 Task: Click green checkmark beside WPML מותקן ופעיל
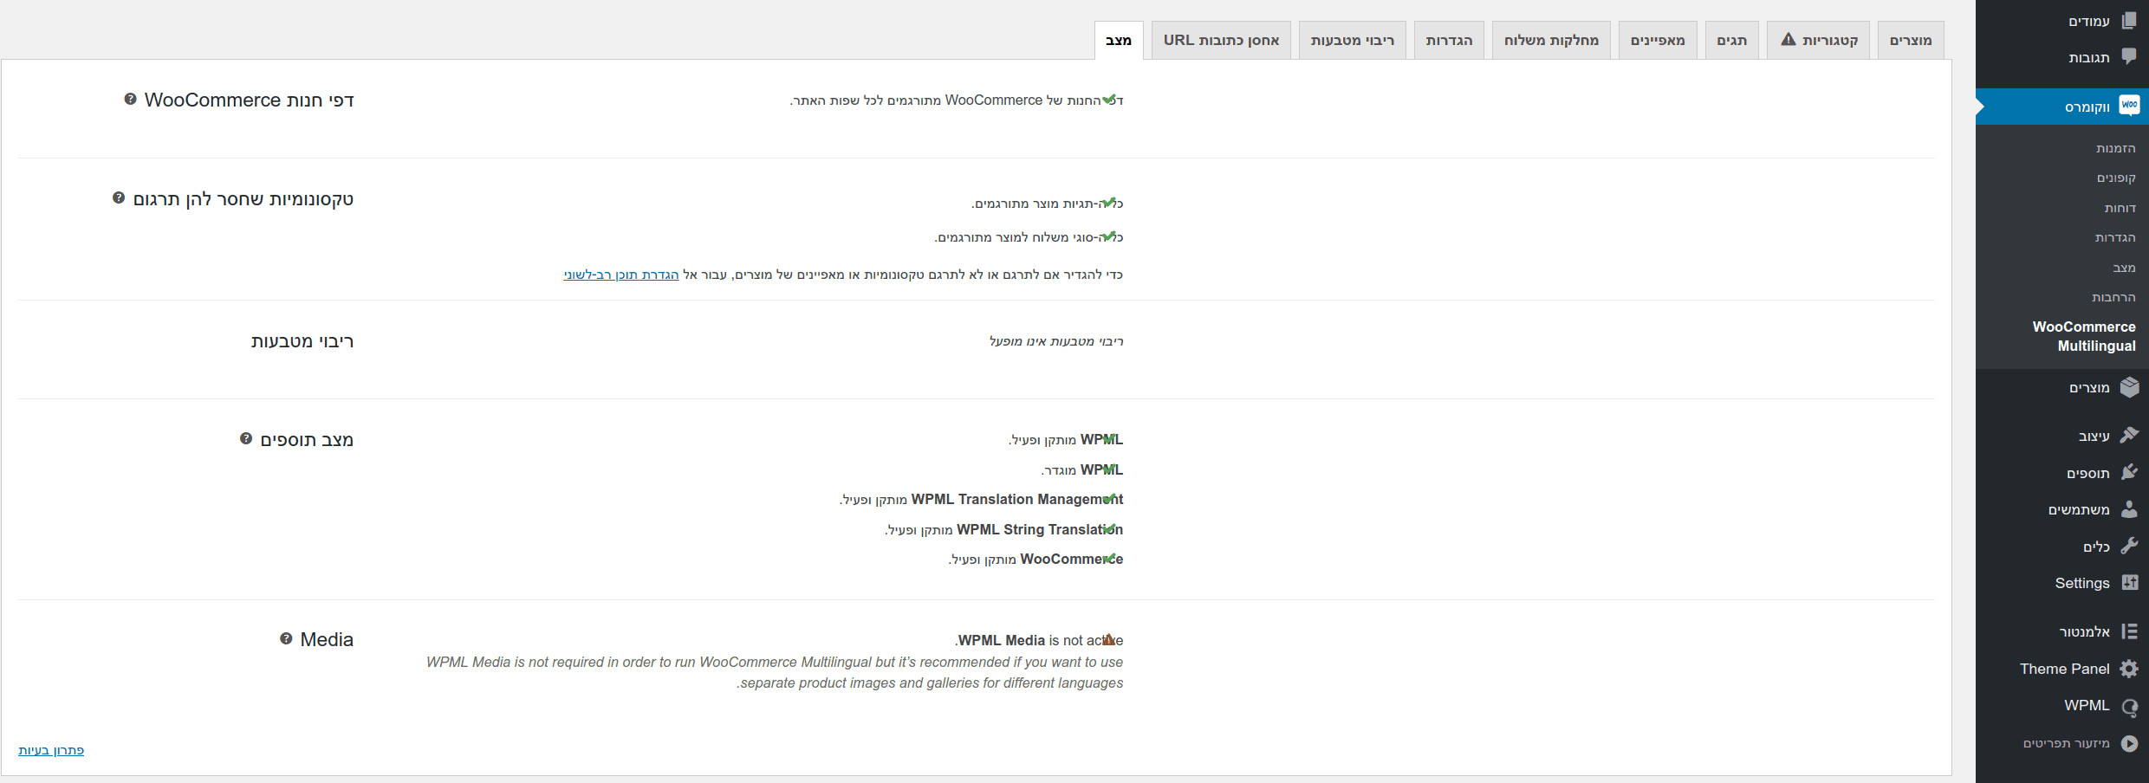pyautogui.click(x=1108, y=438)
